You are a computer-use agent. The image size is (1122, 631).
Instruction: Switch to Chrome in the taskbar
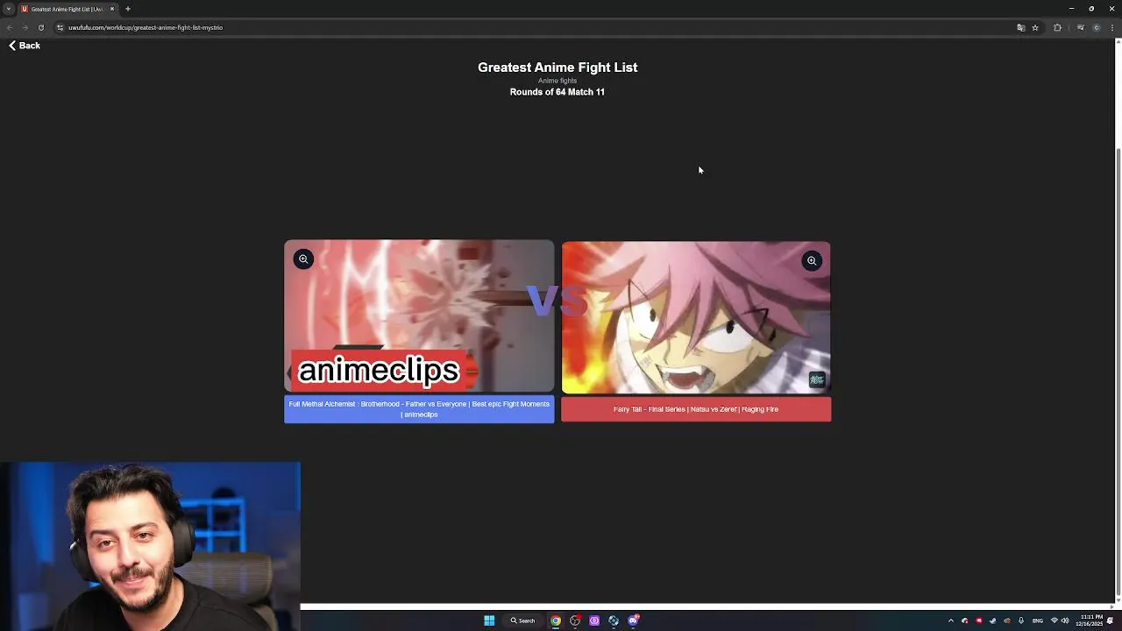tap(556, 620)
